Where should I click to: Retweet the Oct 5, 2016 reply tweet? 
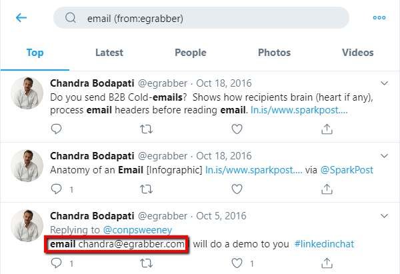point(146,263)
